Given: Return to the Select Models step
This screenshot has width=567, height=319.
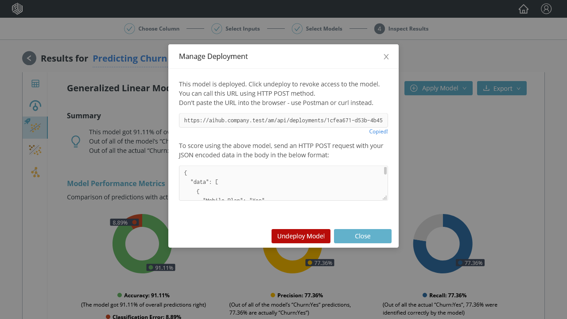Looking at the screenshot, I should [317, 29].
